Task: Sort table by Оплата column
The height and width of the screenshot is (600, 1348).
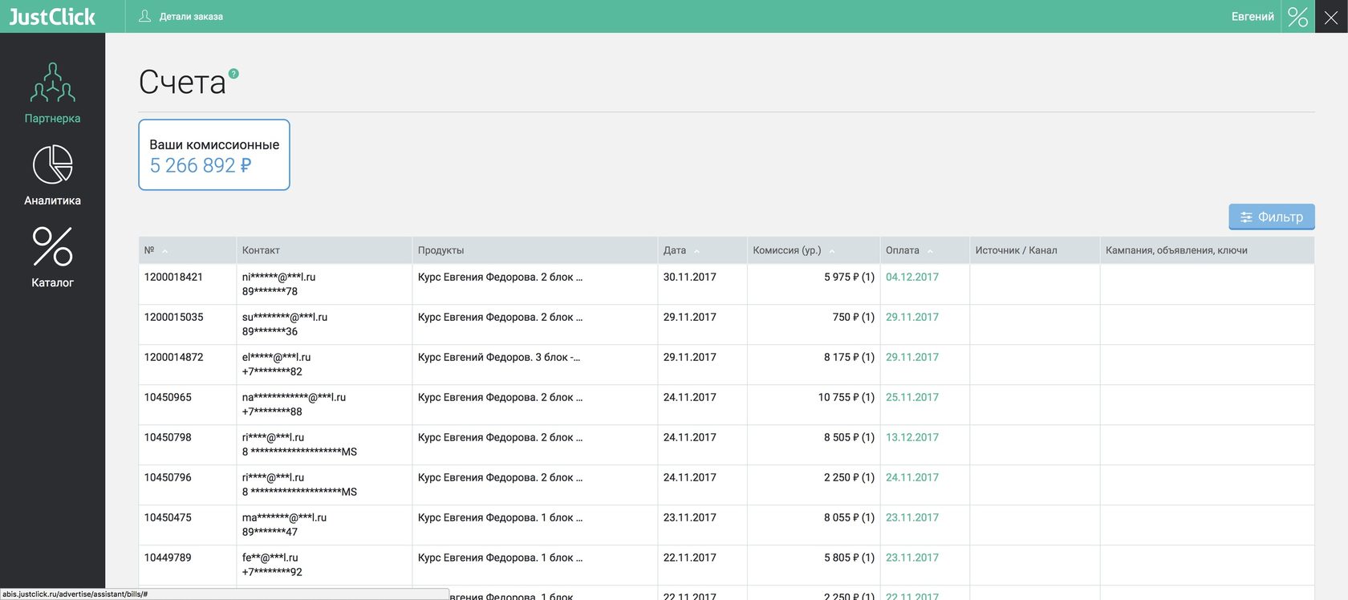Action: coord(903,250)
